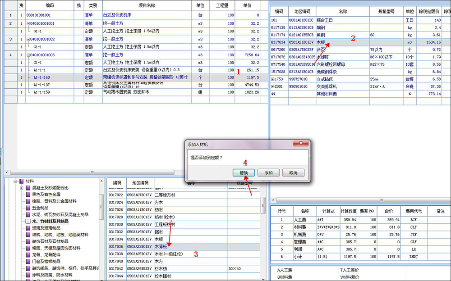Screen dimensions: 451x281
Task: Click 计算式 column header in fee table
Action: (x=328, y=211)
